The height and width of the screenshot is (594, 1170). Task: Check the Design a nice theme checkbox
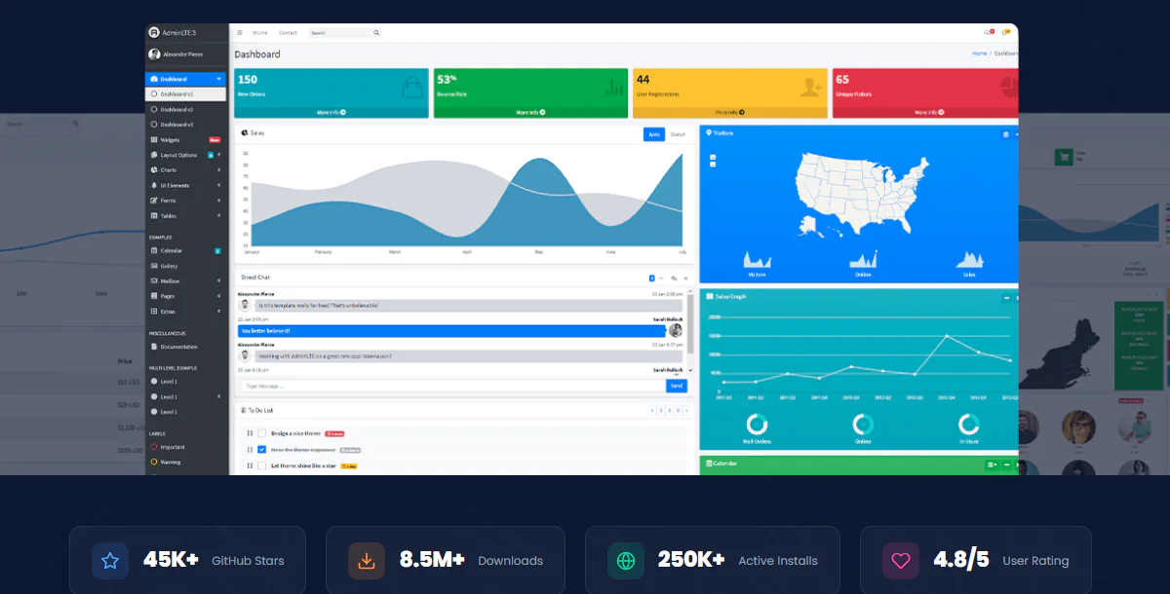(x=261, y=433)
